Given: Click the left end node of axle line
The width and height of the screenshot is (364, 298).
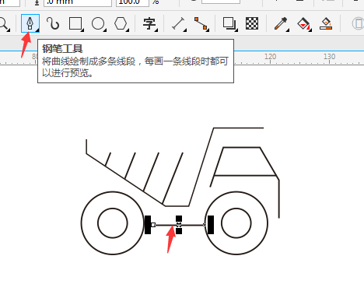Looking at the screenshot, I should [x=153, y=225].
